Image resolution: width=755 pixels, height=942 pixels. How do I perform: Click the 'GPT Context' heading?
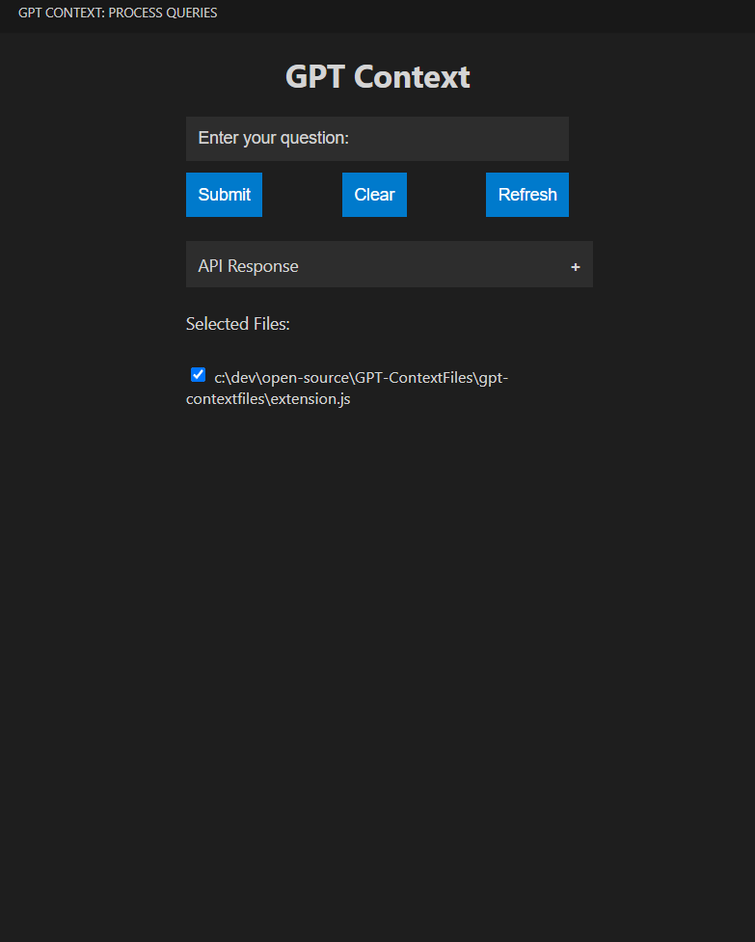pos(377,77)
